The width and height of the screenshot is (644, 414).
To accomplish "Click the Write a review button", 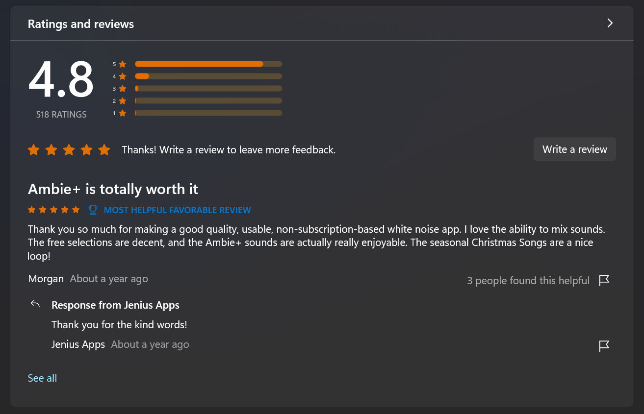I will [x=574, y=149].
